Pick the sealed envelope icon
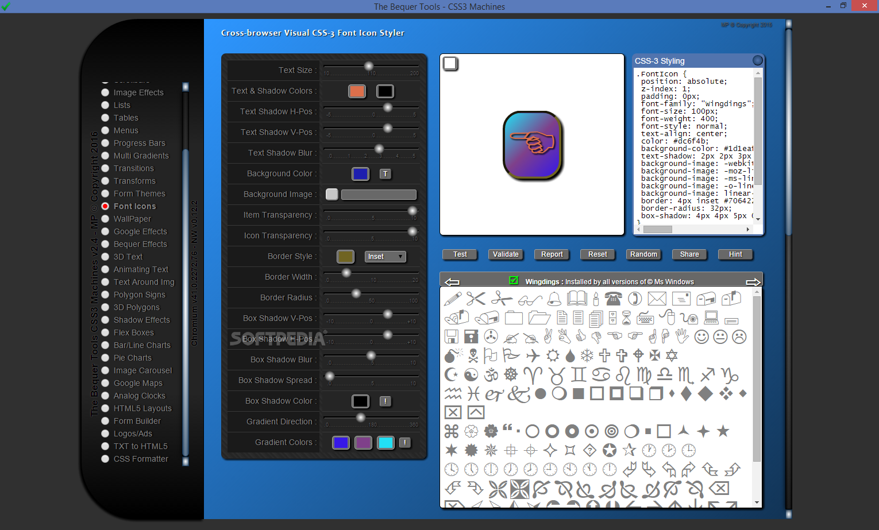 coord(657,299)
